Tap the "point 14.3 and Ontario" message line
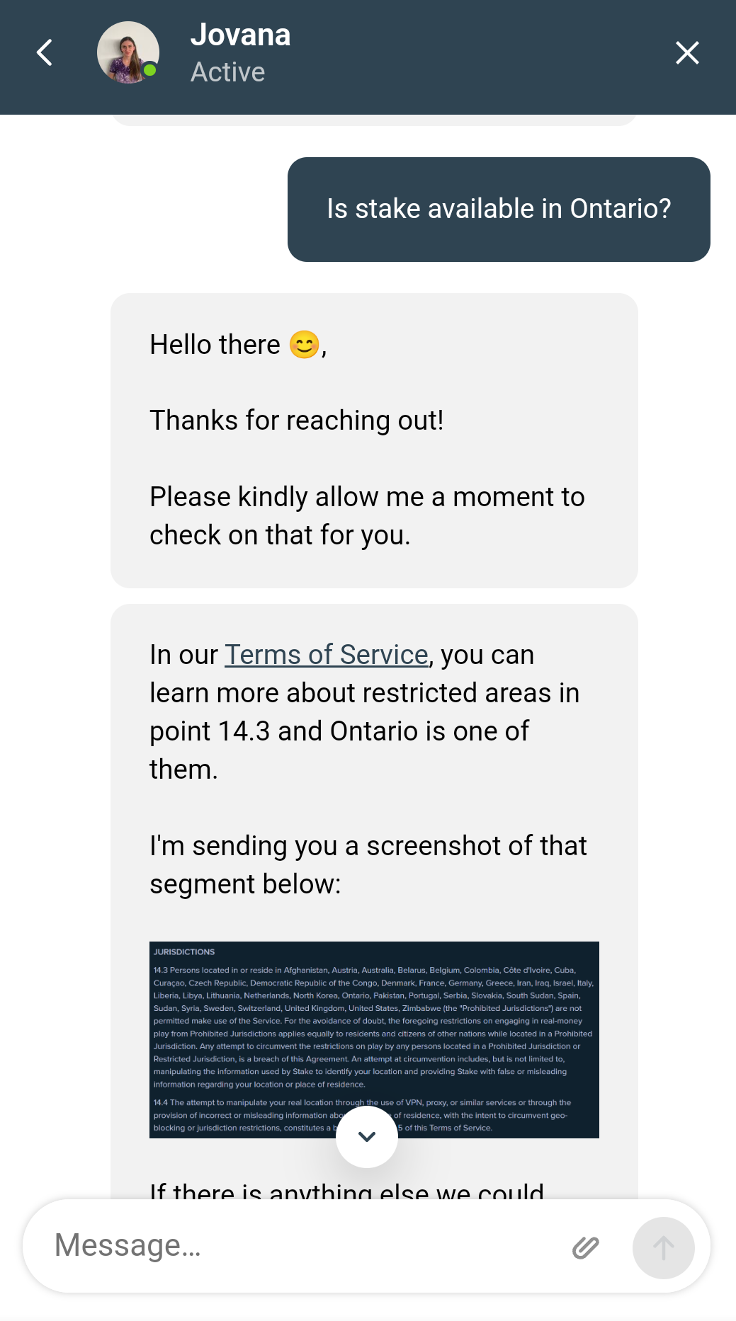The width and height of the screenshot is (736, 1321). pos(339,731)
